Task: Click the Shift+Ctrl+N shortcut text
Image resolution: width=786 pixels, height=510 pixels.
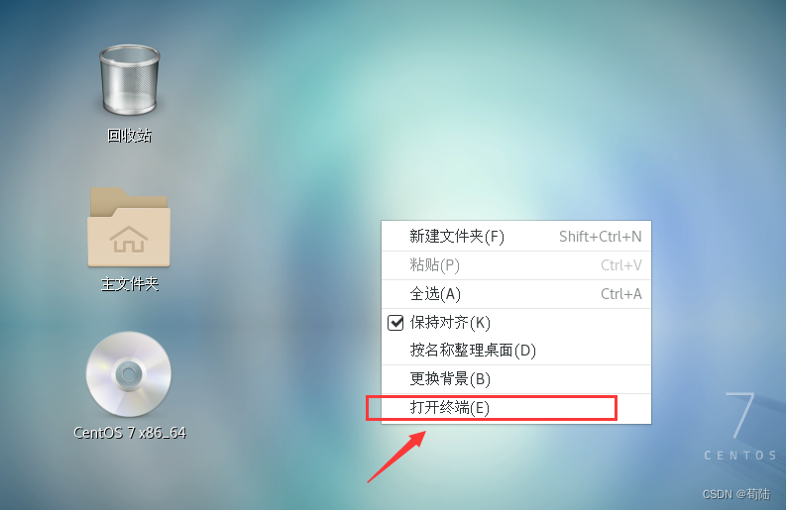Action: point(600,237)
